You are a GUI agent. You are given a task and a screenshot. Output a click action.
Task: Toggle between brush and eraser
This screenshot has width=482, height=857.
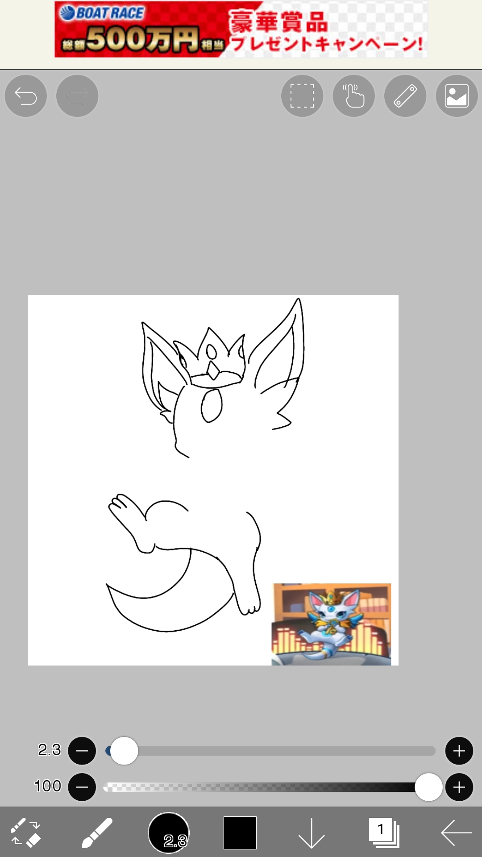[25, 832]
